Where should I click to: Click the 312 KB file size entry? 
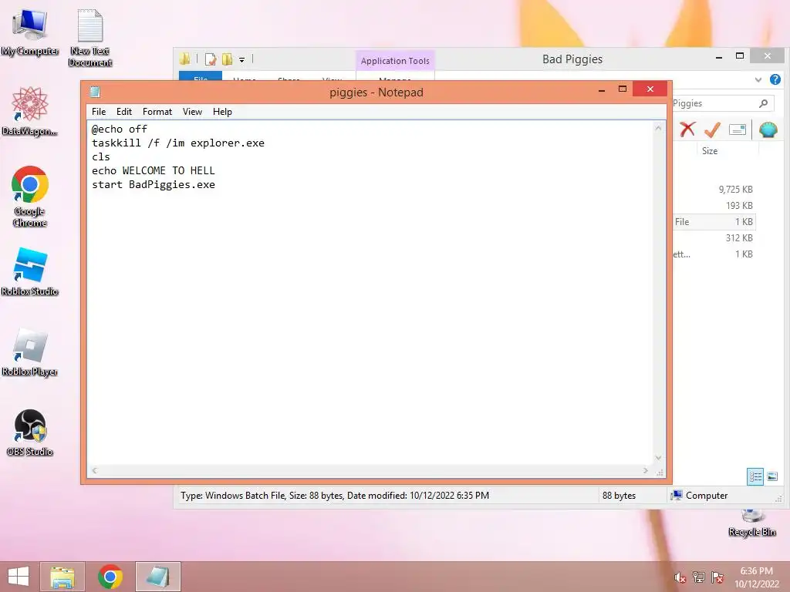click(x=739, y=237)
